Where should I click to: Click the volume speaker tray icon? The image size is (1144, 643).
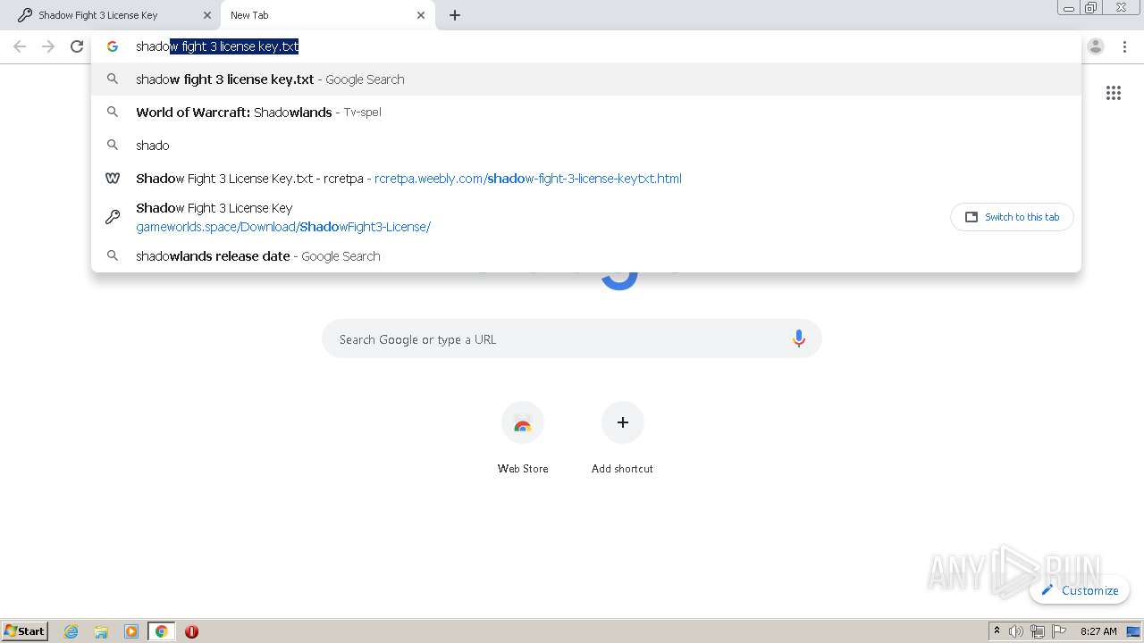coord(1016,631)
